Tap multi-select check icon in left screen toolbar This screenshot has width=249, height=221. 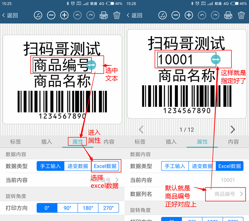click(x=38, y=15)
